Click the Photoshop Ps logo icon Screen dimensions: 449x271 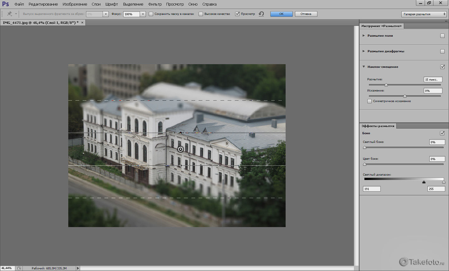(5, 4)
